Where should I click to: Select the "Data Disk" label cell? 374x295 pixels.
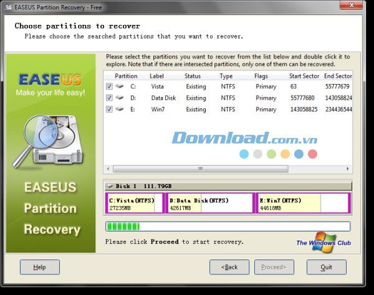tap(163, 98)
